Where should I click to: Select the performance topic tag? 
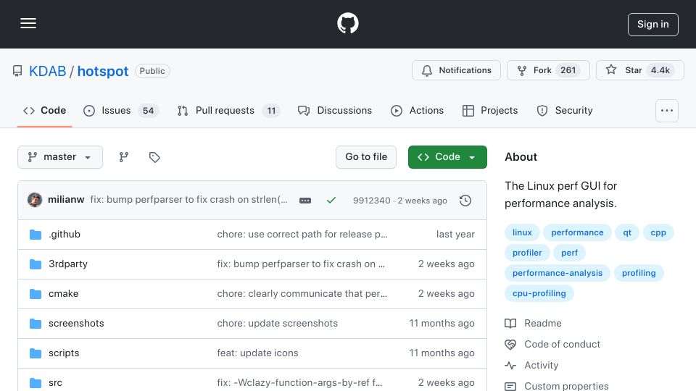(577, 232)
